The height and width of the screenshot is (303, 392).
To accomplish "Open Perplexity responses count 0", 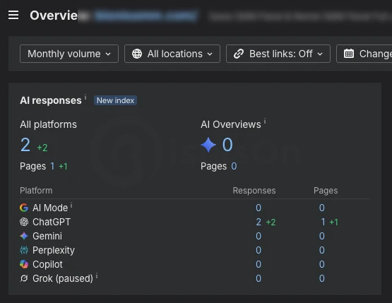I will (x=259, y=250).
